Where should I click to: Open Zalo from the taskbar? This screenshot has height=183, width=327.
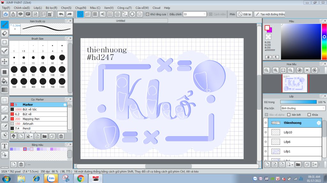tap(51, 179)
